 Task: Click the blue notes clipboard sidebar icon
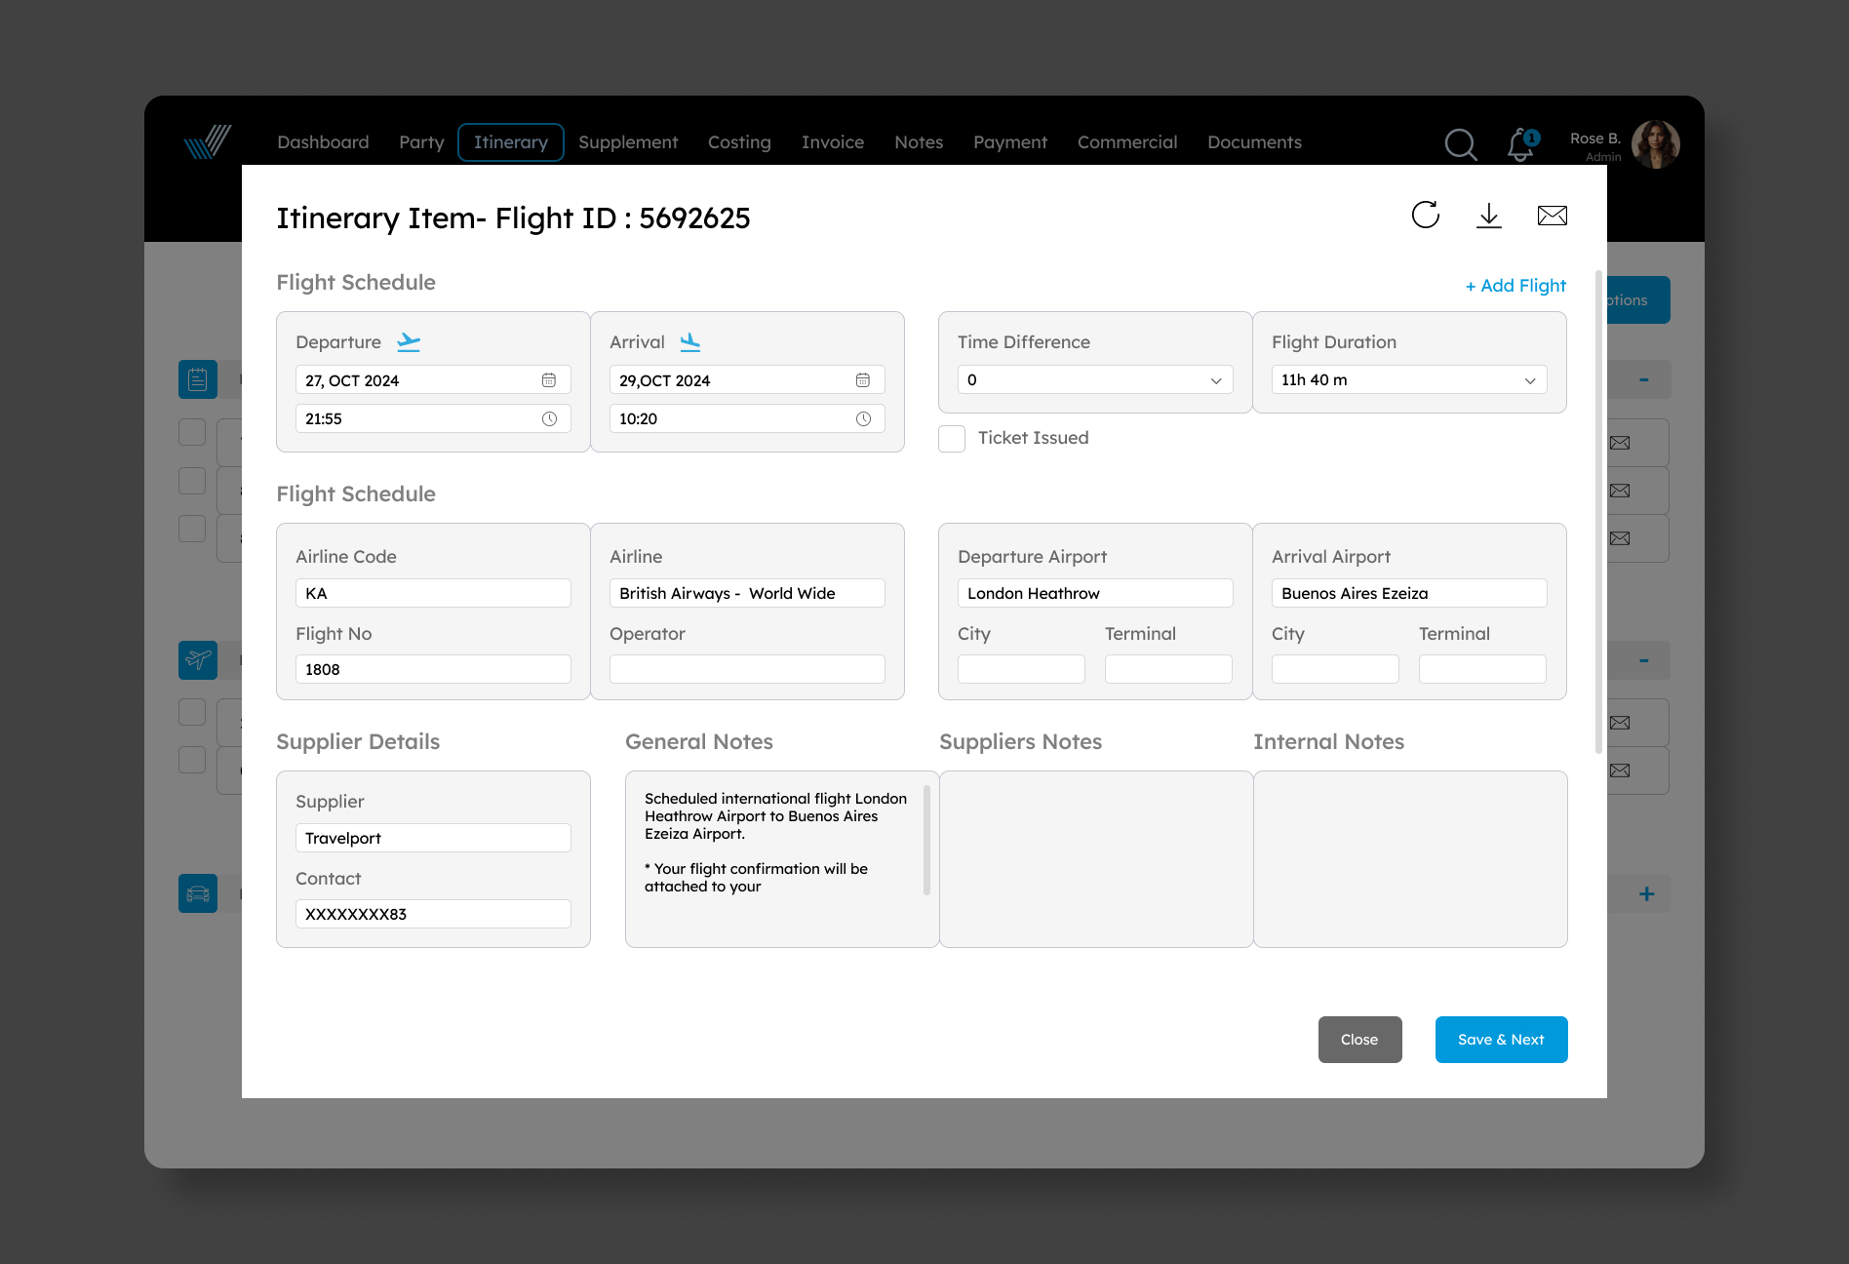point(198,379)
